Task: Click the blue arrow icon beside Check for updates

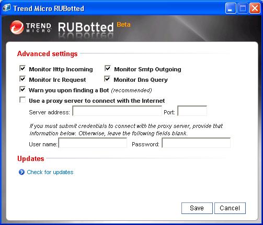Action: coord(21,172)
